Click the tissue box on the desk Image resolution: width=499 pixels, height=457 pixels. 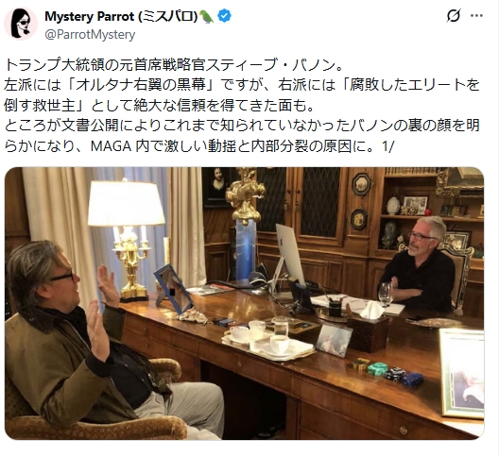click(x=370, y=328)
